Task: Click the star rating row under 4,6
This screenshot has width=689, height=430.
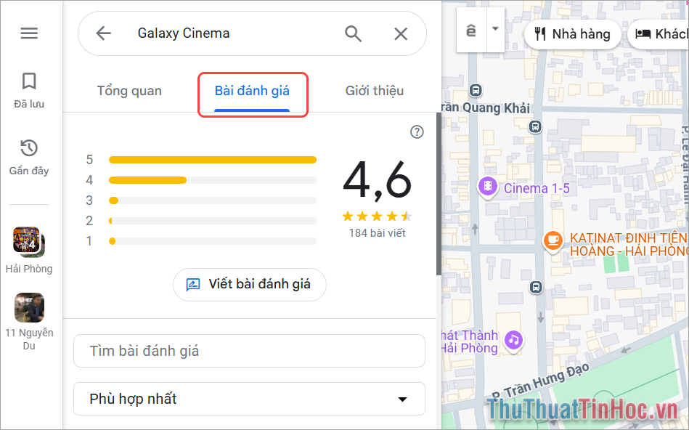Action: (377, 216)
